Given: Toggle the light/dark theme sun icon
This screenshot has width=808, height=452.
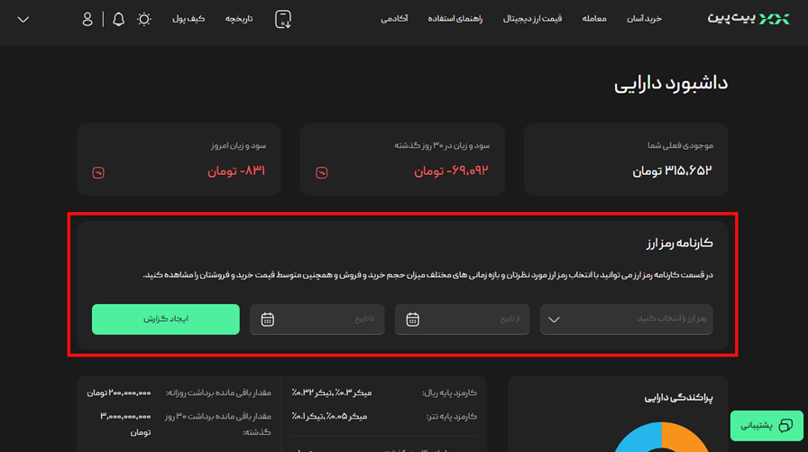Looking at the screenshot, I should [x=144, y=20].
